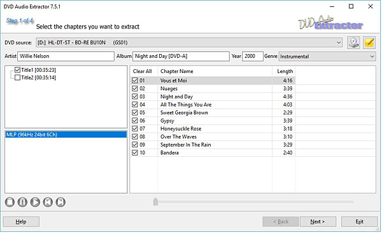Select the Honeysuckle Rose chapter name
382x233 pixels.
(181, 128)
